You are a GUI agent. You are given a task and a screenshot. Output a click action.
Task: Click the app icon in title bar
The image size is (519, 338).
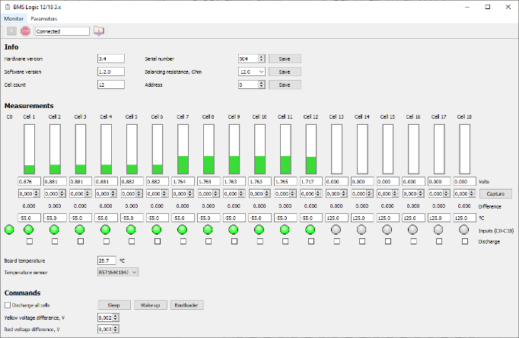8,7
